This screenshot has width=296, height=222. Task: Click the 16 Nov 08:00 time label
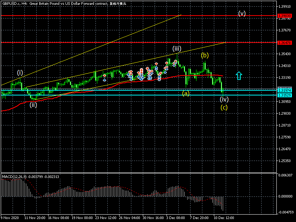58,218
